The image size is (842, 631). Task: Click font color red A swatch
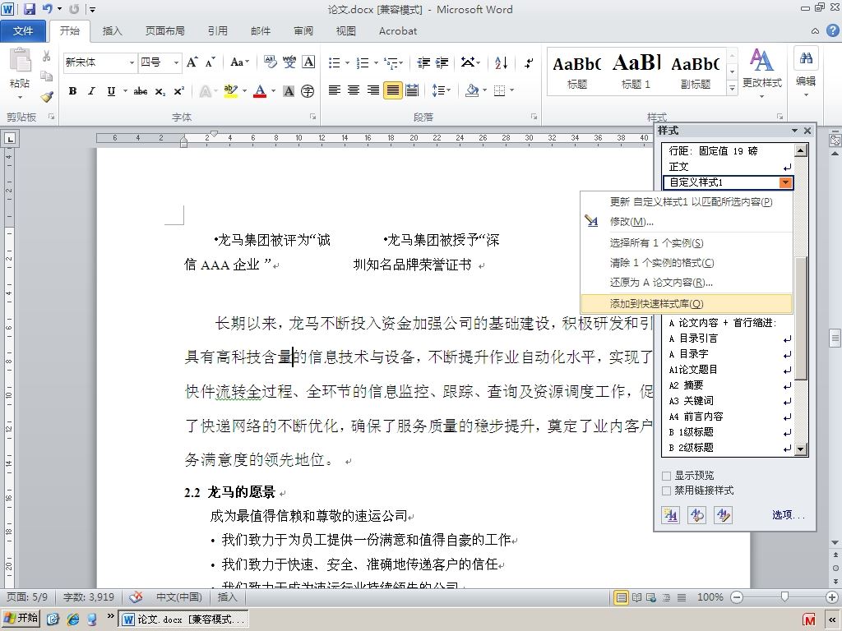260,91
